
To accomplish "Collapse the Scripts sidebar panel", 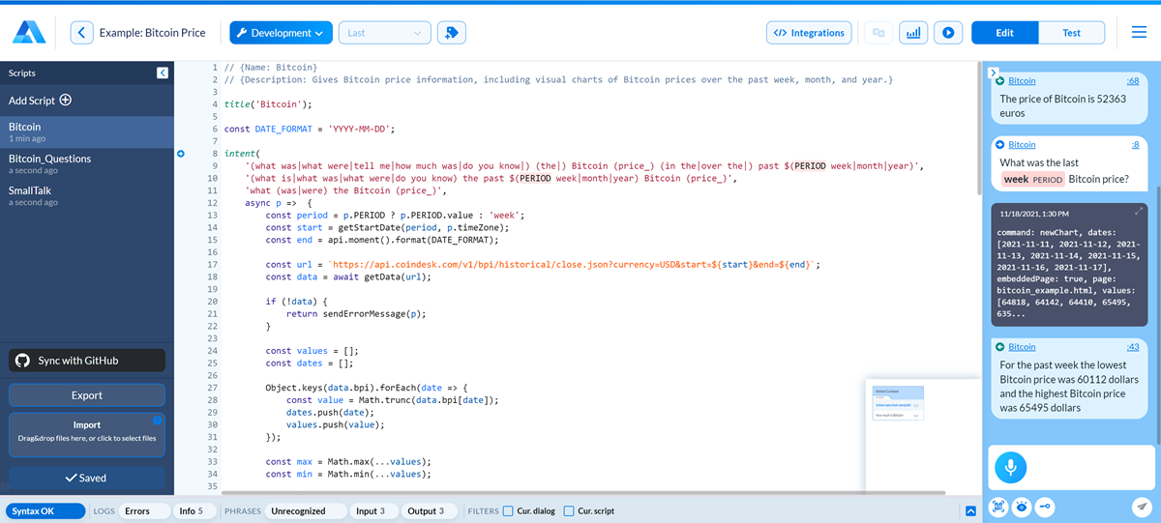I will [162, 73].
